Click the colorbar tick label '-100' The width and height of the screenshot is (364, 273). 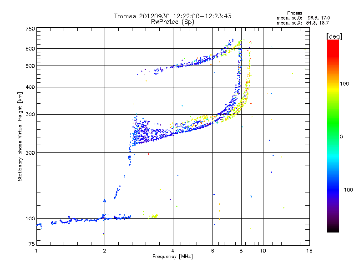point(346,190)
